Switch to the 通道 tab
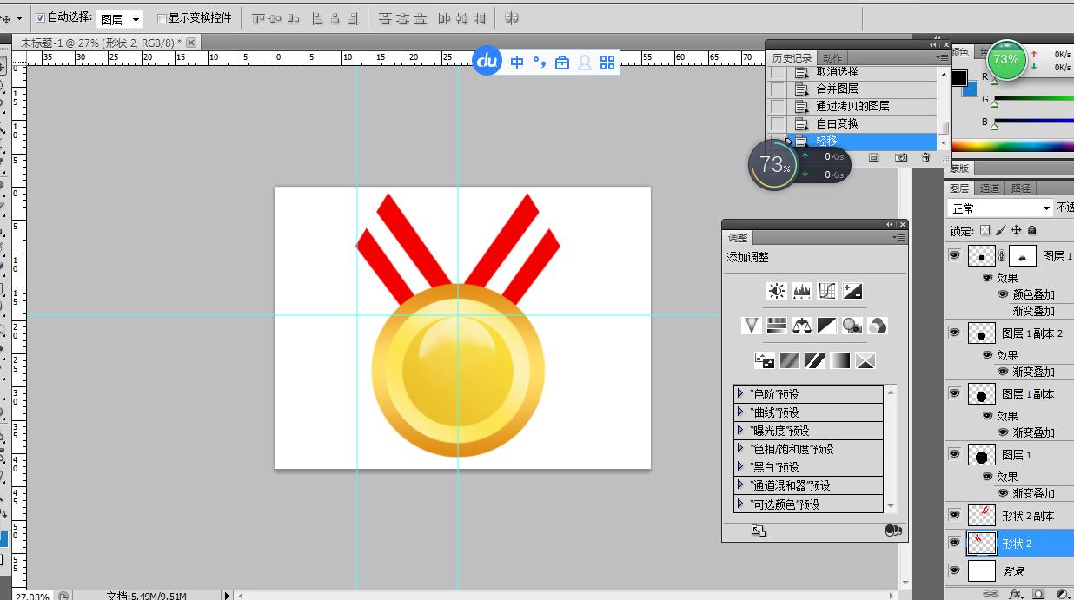This screenshot has width=1074, height=600. coord(990,188)
